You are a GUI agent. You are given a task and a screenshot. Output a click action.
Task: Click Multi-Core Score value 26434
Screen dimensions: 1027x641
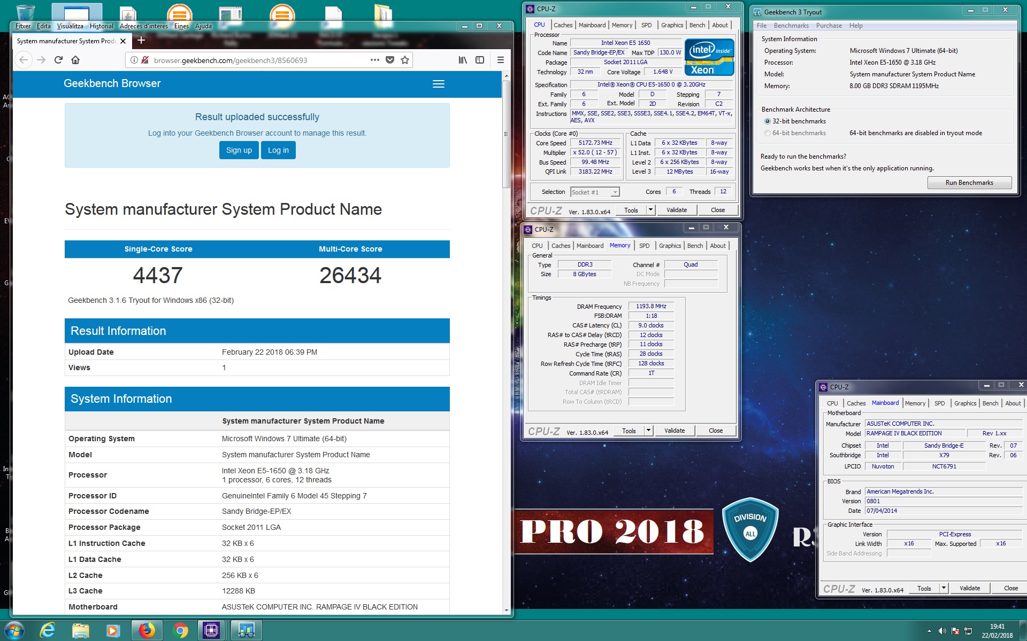click(x=350, y=276)
